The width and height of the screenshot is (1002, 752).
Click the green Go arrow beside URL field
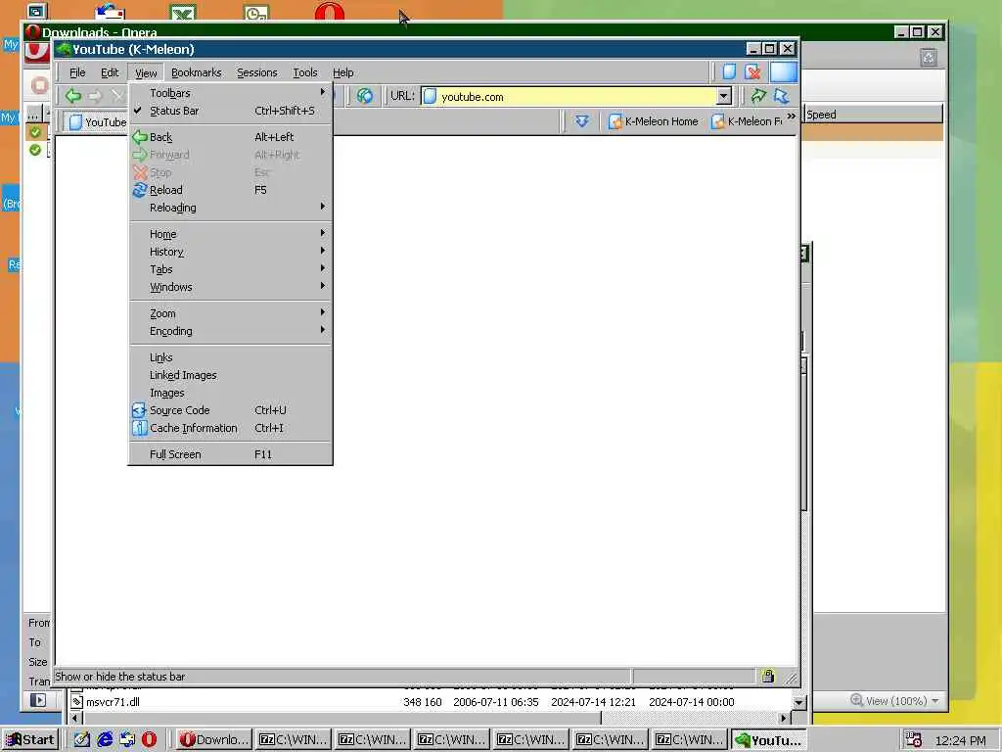point(758,97)
